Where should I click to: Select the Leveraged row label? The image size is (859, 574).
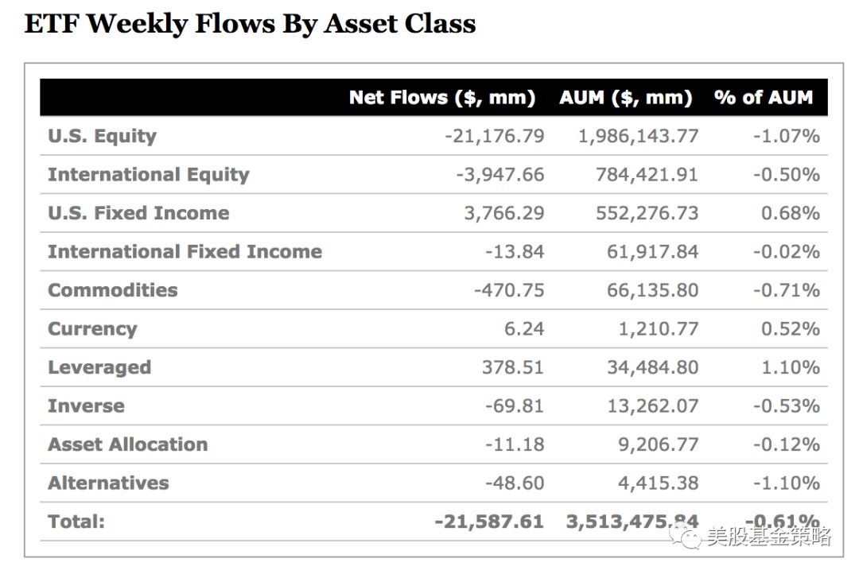pos(99,367)
